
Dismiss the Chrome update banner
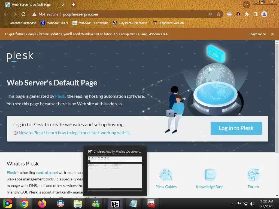pyautogui.click(x=272, y=34)
